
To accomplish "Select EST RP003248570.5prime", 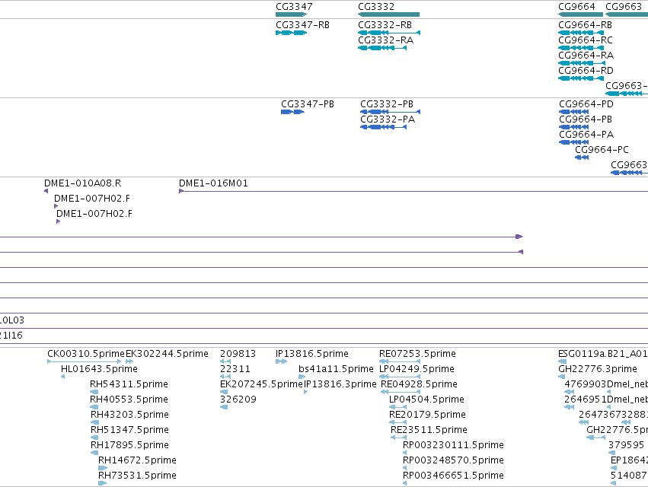I will (x=453, y=460).
